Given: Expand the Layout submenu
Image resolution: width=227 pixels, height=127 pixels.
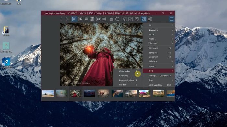Looking at the screenshot, I should click(159, 66).
